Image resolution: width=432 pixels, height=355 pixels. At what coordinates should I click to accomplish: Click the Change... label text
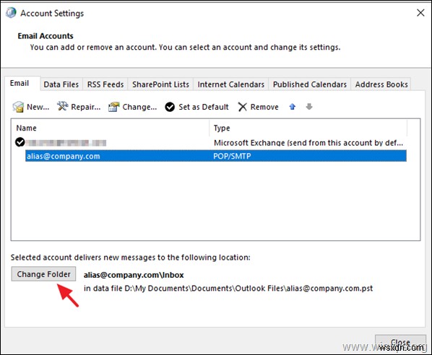139,107
